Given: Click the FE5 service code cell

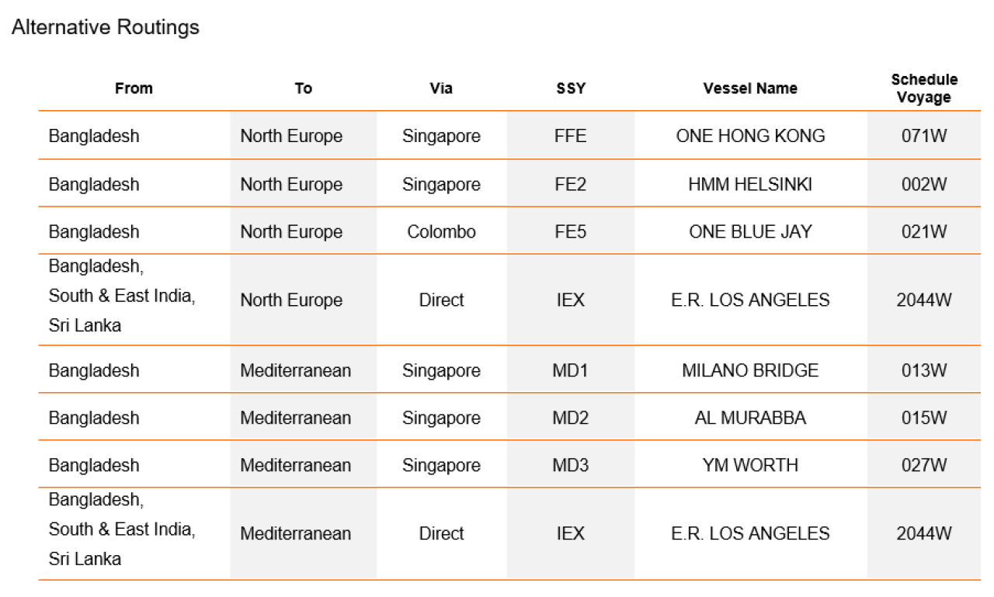Looking at the screenshot, I should (x=571, y=231).
